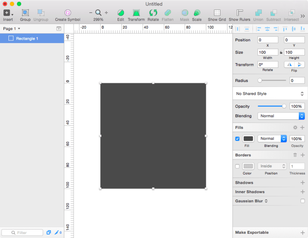Open the fill Blending Normal dropdown
The image size is (308, 238).
[272, 139]
